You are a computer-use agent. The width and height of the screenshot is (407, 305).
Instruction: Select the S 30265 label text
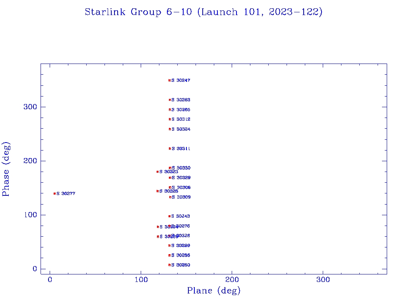(x=181, y=110)
